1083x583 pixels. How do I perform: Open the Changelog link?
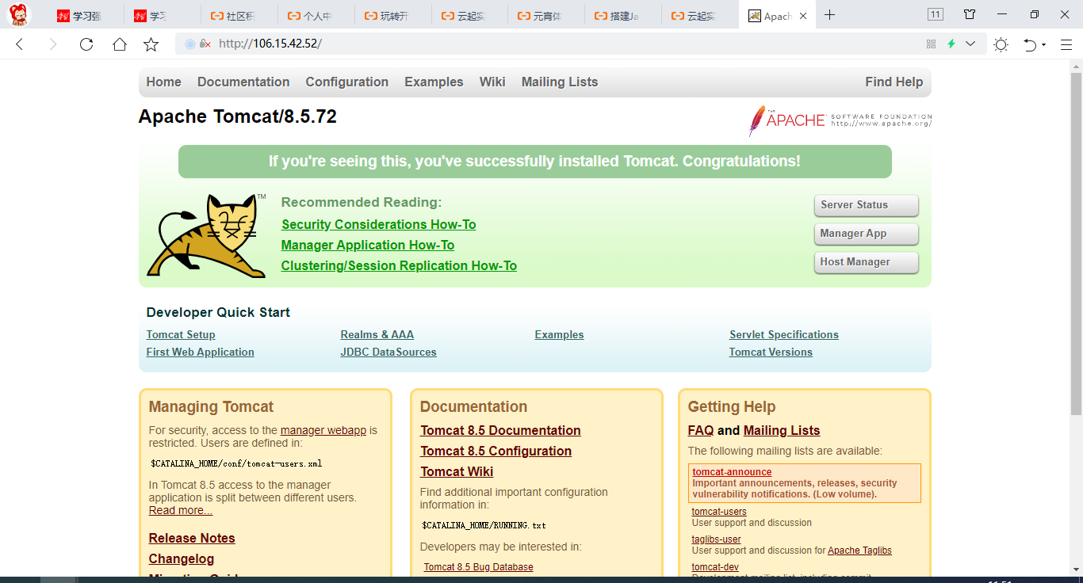[182, 559]
